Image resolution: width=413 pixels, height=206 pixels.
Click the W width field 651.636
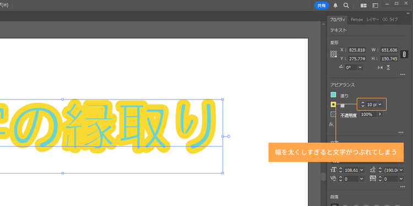coord(389,50)
